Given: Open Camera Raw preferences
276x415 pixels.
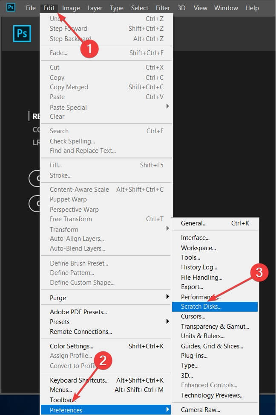Looking at the screenshot, I should coord(199,410).
